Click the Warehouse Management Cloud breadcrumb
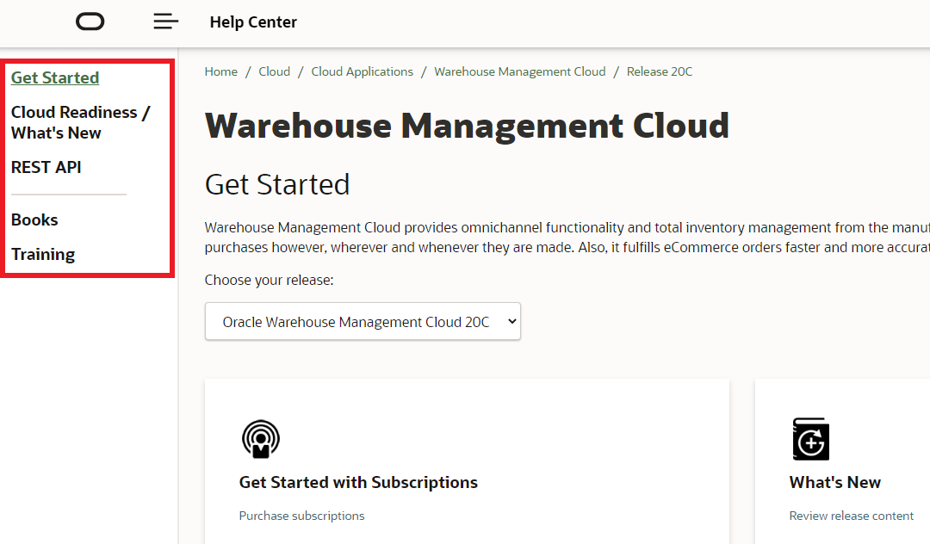 [519, 71]
